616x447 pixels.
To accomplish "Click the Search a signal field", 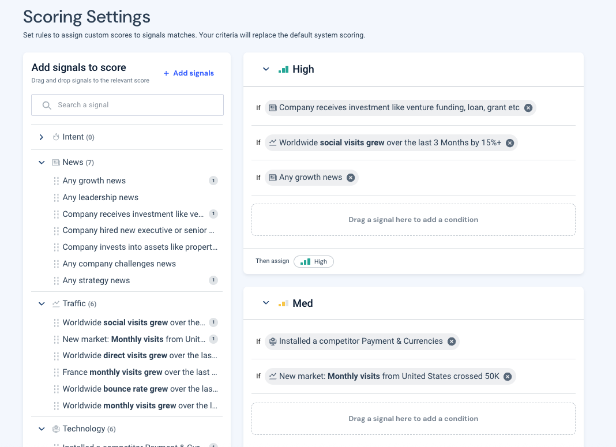I will point(127,105).
